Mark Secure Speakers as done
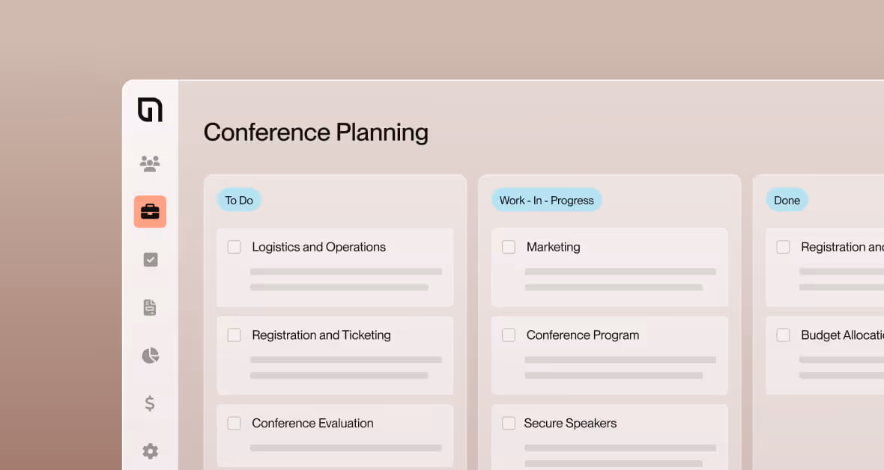The height and width of the screenshot is (470, 884). click(x=509, y=423)
